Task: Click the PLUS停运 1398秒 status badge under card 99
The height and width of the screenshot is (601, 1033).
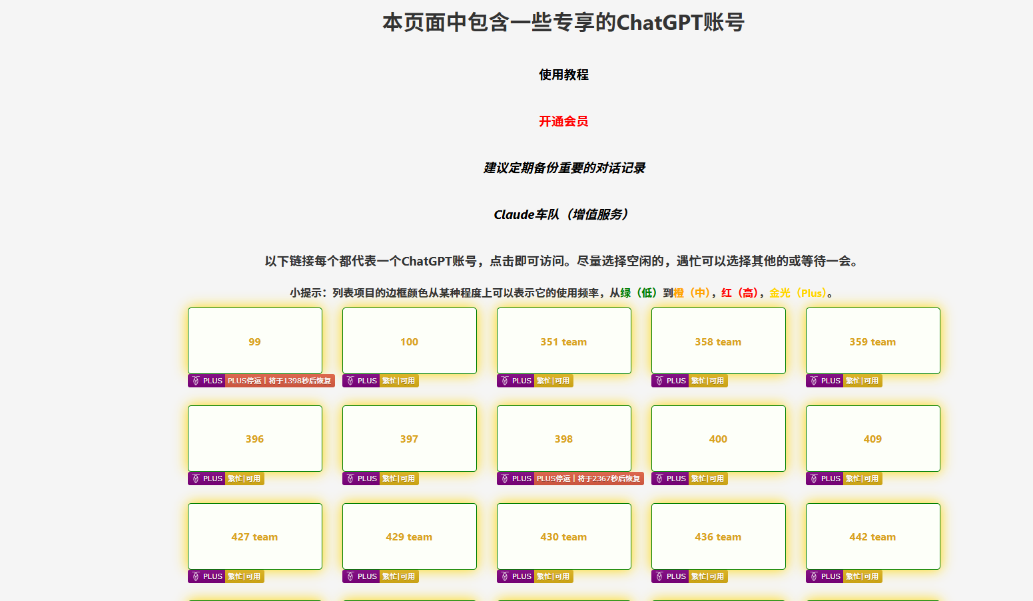Action: pyautogui.click(x=280, y=381)
